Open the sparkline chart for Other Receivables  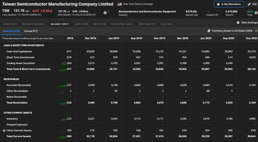point(62,91)
